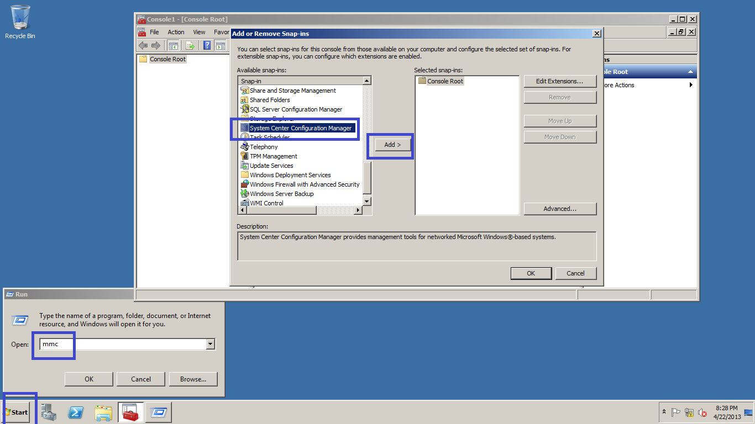The height and width of the screenshot is (424, 755).
Task: Click the MMC toolbox taskbar icon
Action: coord(130,412)
